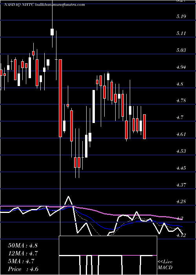Click the 4.53 price axis label
Screen dimensions: 196x275
181,151
